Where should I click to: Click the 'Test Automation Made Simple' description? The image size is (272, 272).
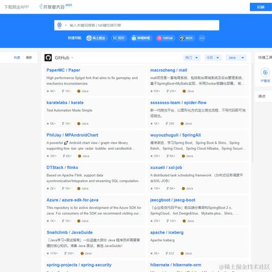tap(69, 110)
